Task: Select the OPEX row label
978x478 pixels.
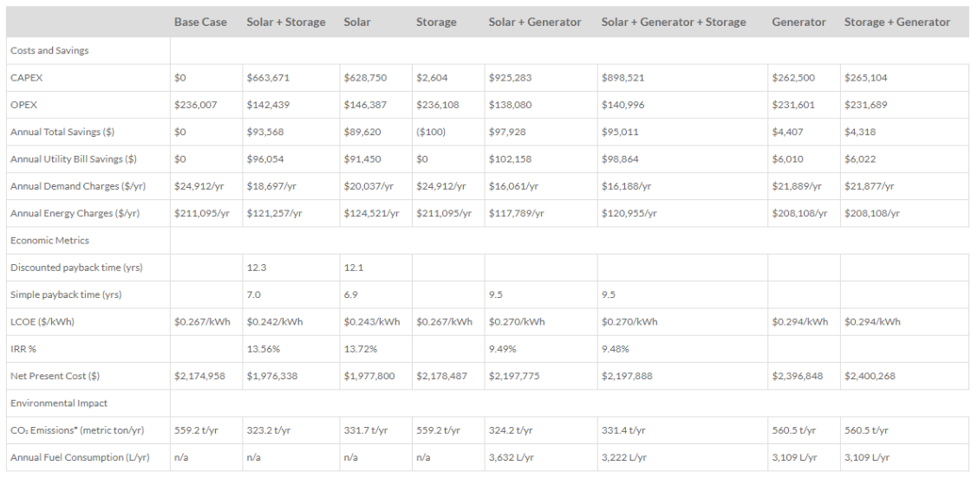Action: 23,105
